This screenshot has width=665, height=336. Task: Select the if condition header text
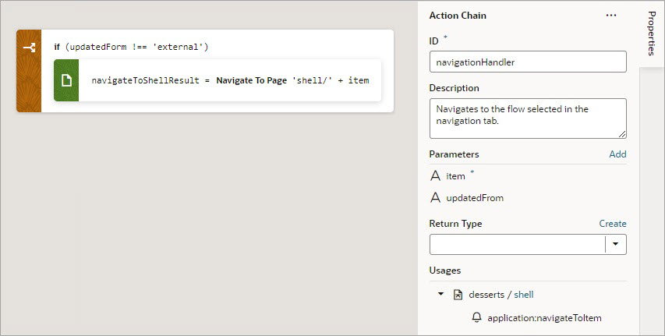click(x=131, y=48)
